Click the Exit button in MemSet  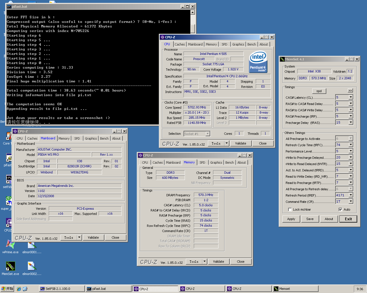point(348,219)
